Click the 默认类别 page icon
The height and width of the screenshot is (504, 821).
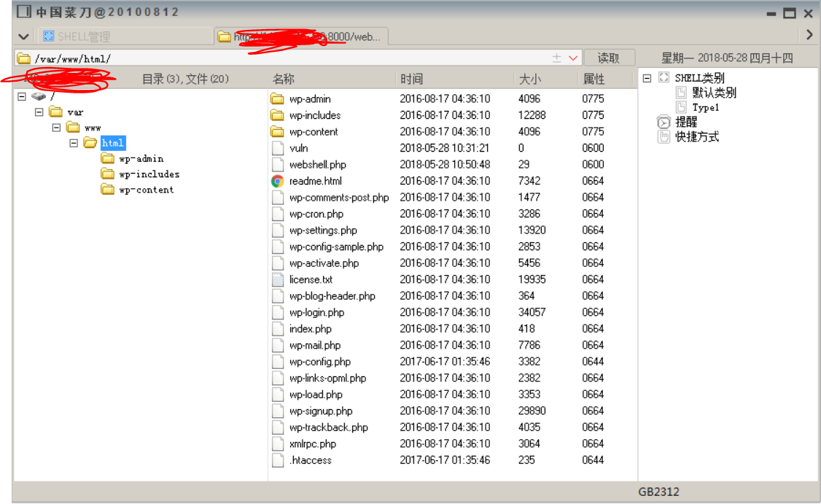[x=681, y=93]
